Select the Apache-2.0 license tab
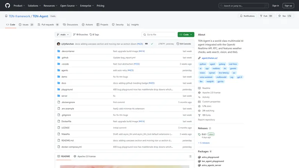This screenshot has height=168, width=299. [84, 156]
